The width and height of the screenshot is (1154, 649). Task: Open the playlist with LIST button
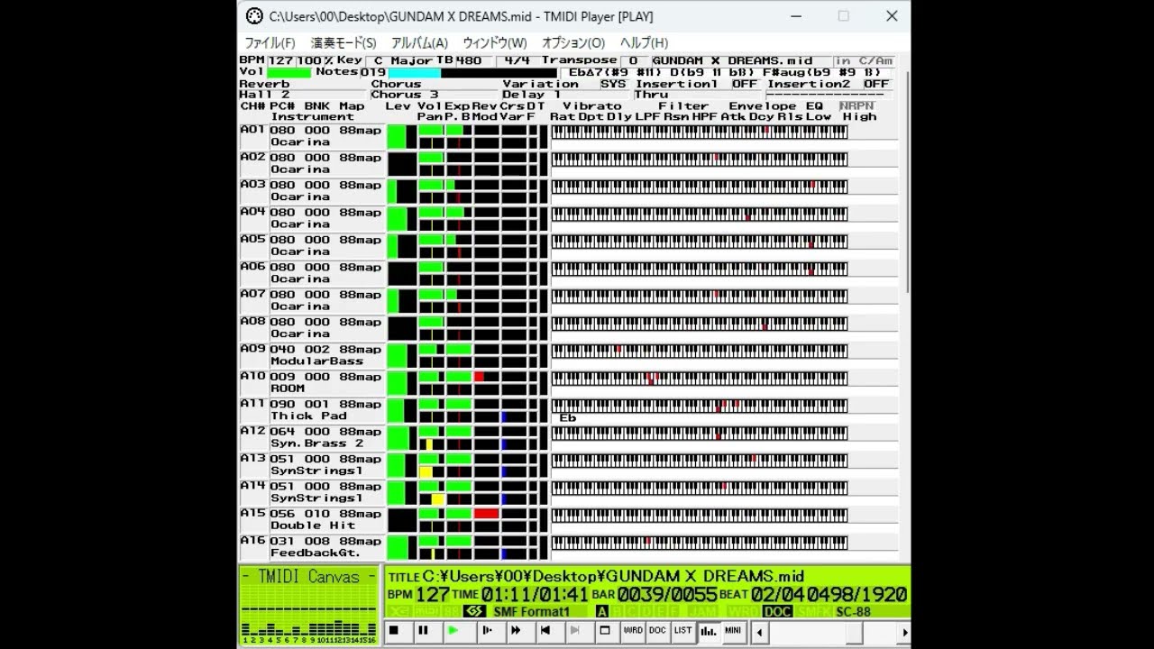683,631
